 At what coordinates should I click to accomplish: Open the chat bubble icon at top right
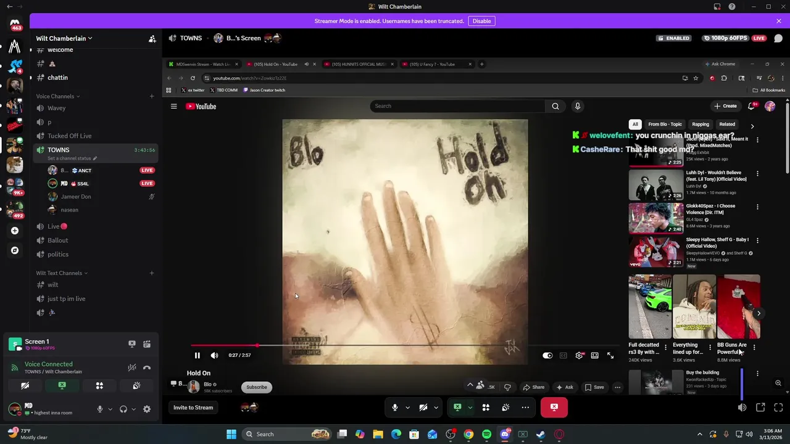point(778,38)
